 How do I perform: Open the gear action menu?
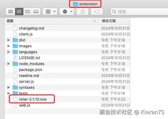tap(67, 12)
